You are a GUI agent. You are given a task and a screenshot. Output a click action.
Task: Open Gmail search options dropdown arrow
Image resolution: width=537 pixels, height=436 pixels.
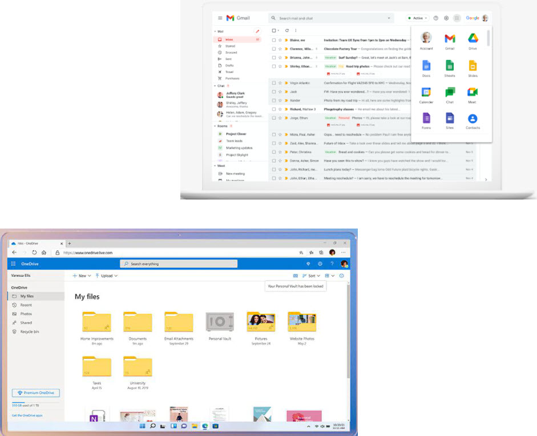click(x=389, y=18)
